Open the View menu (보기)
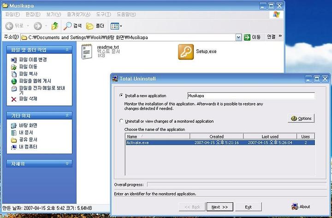The image size is (332, 218). point(53,14)
